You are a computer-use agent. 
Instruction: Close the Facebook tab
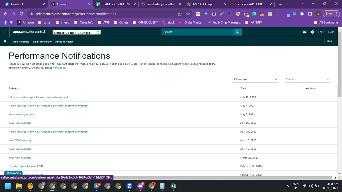[44, 4]
